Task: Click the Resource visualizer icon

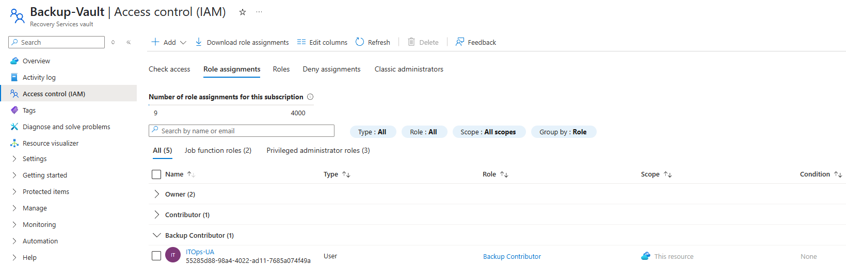Action: (14, 143)
